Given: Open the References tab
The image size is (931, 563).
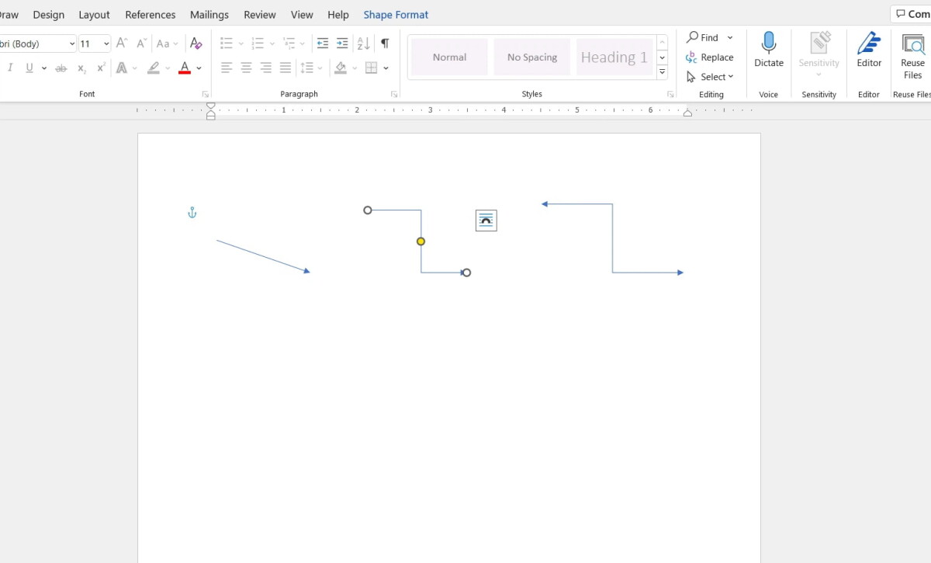Looking at the screenshot, I should pyautogui.click(x=151, y=15).
